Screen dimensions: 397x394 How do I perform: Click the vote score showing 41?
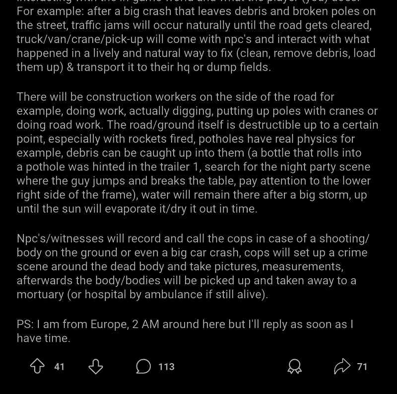point(60,367)
